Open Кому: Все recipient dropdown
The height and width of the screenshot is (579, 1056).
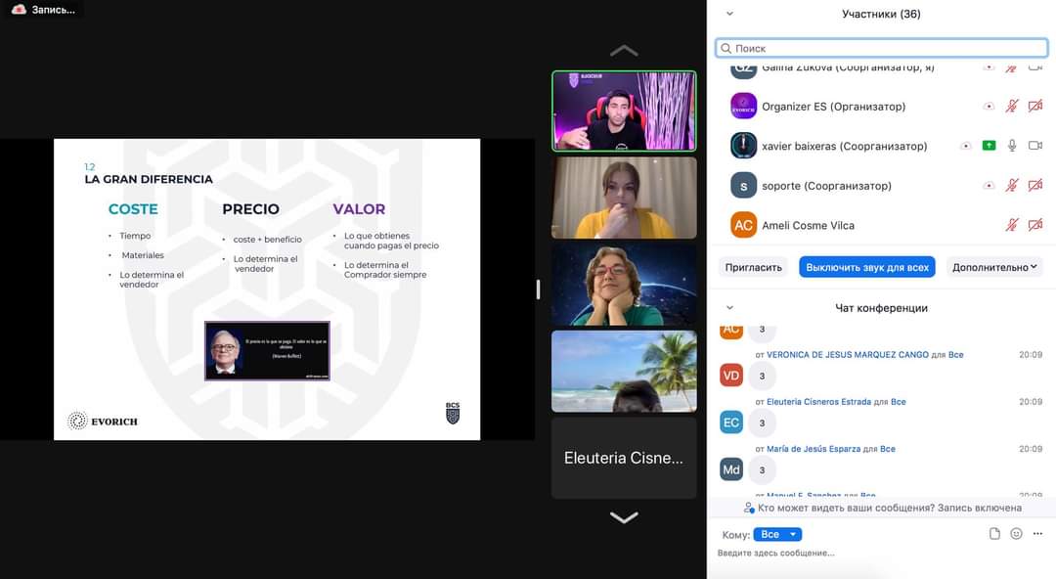pos(777,535)
